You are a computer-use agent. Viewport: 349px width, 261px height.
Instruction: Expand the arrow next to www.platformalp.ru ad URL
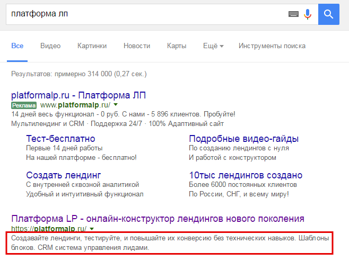click(x=116, y=105)
